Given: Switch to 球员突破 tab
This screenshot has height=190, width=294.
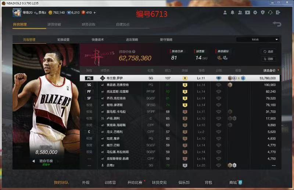Looking at the screenshot, I should pyautogui.click(x=54, y=24).
